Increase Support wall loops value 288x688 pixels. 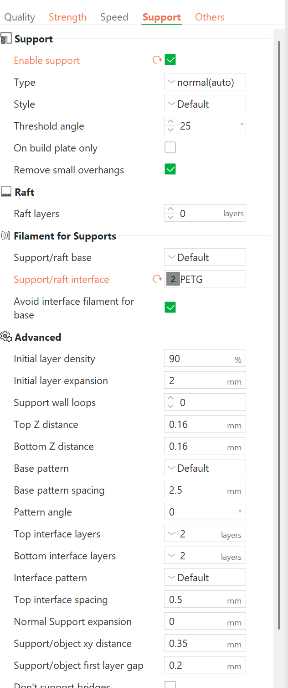pyautogui.click(x=170, y=398)
